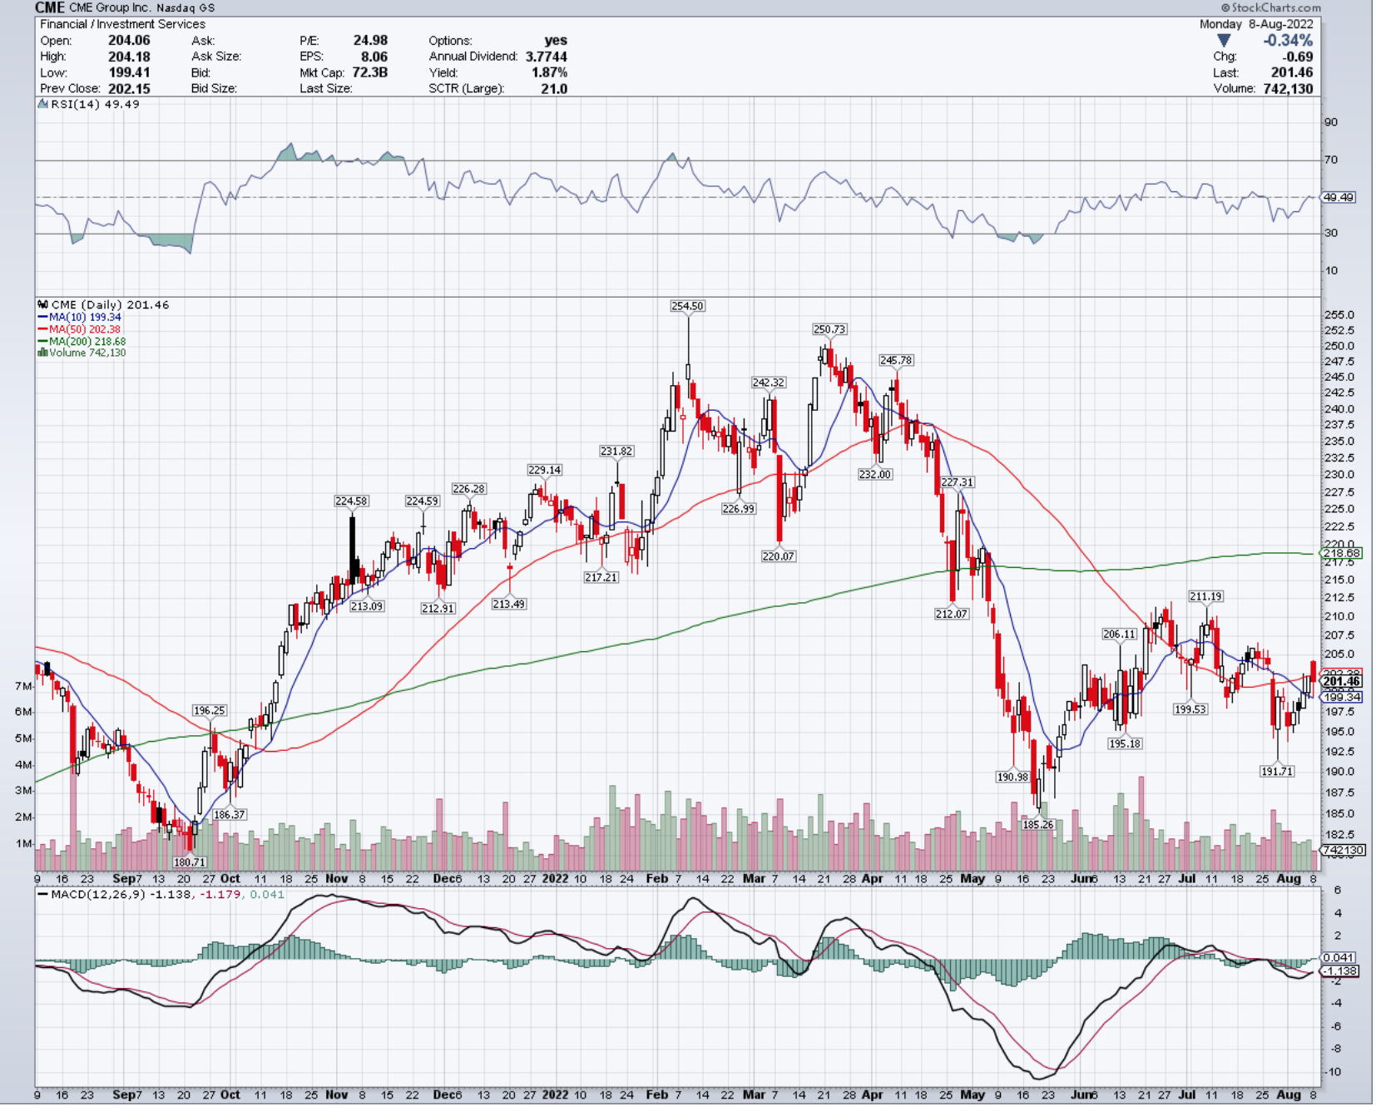This screenshot has height=1106, width=1376.
Task: Click the High value 204.18
Action: 129,57
